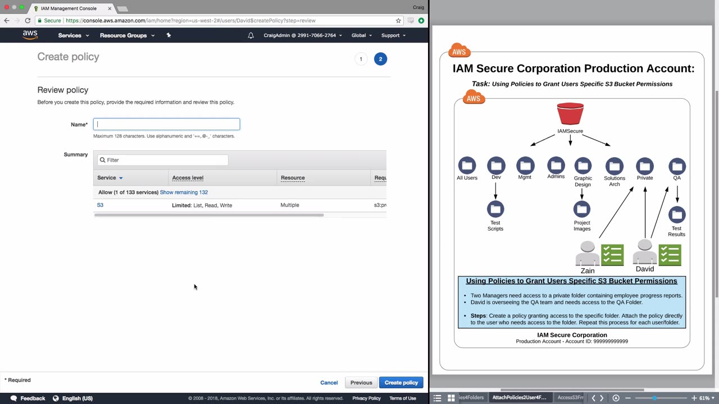This screenshot has width=719, height=404.
Task: Click the S3 bucket icon in the diagram
Action: [570, 114]
